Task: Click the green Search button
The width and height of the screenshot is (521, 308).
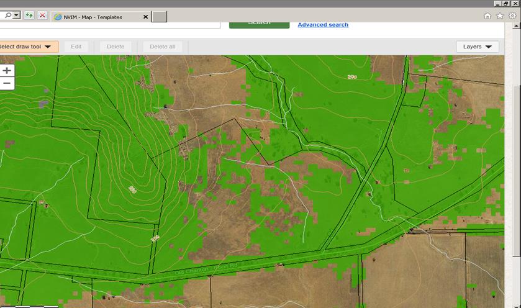Action: 259,24
